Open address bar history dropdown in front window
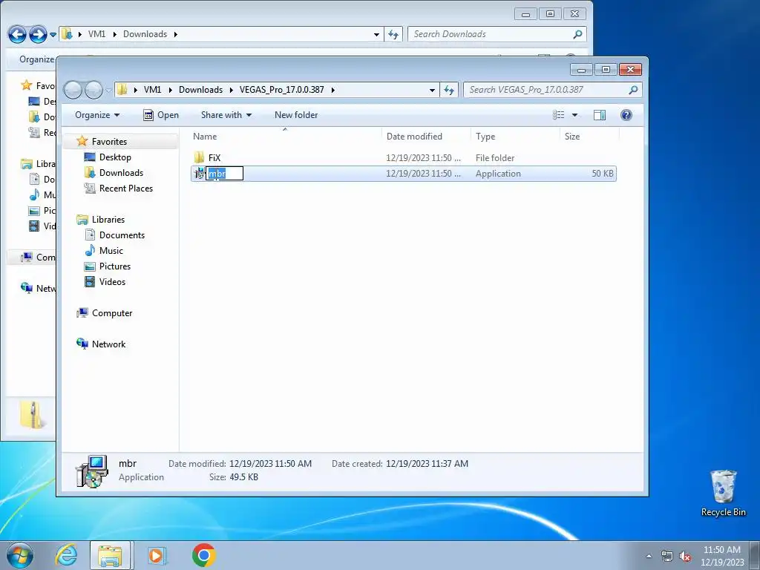The width and height of the screenshot is (760, 570). pos(432,90)
